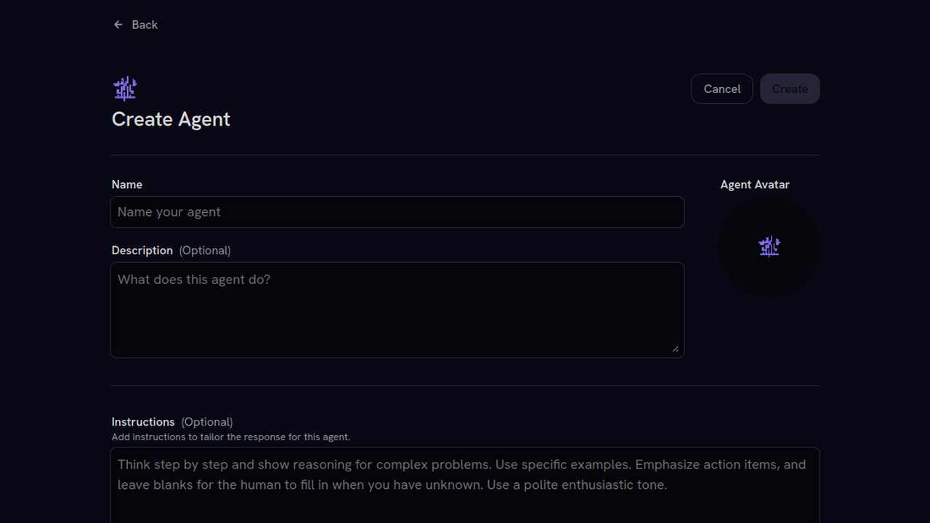This screenshot has width=930, height=523.
Task: Click the Create button
Action: click(x=790, y=89)
